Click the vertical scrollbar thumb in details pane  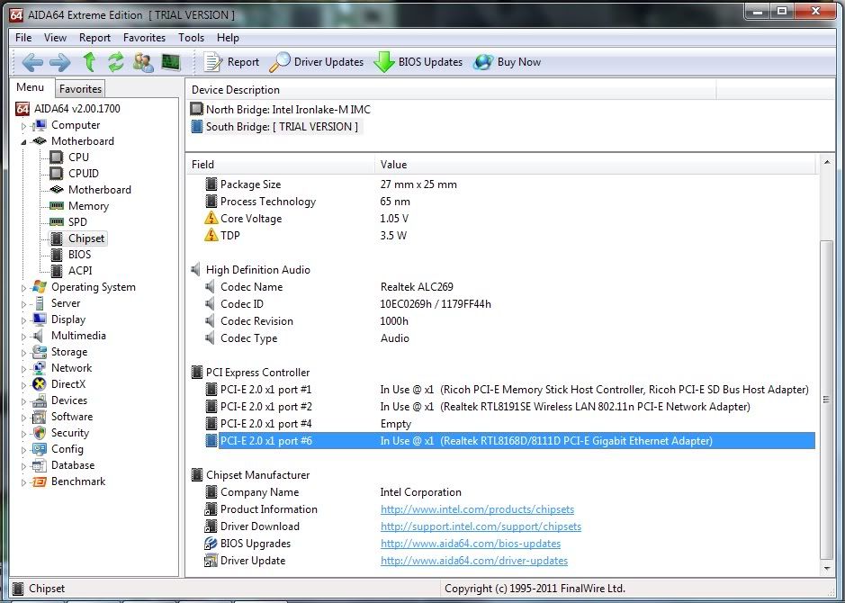click(826, 400)
